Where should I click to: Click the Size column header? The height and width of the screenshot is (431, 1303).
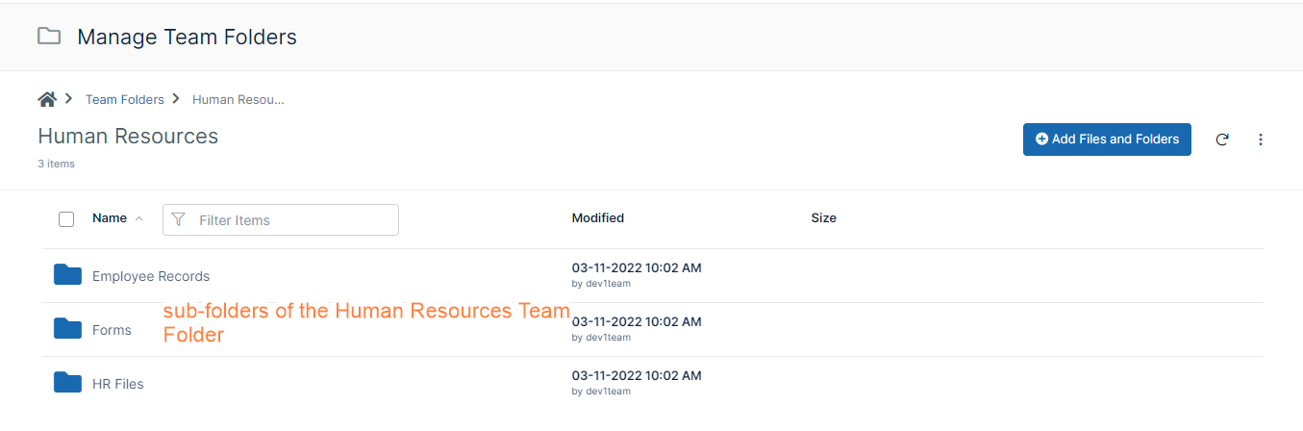[x=823, y=218]
